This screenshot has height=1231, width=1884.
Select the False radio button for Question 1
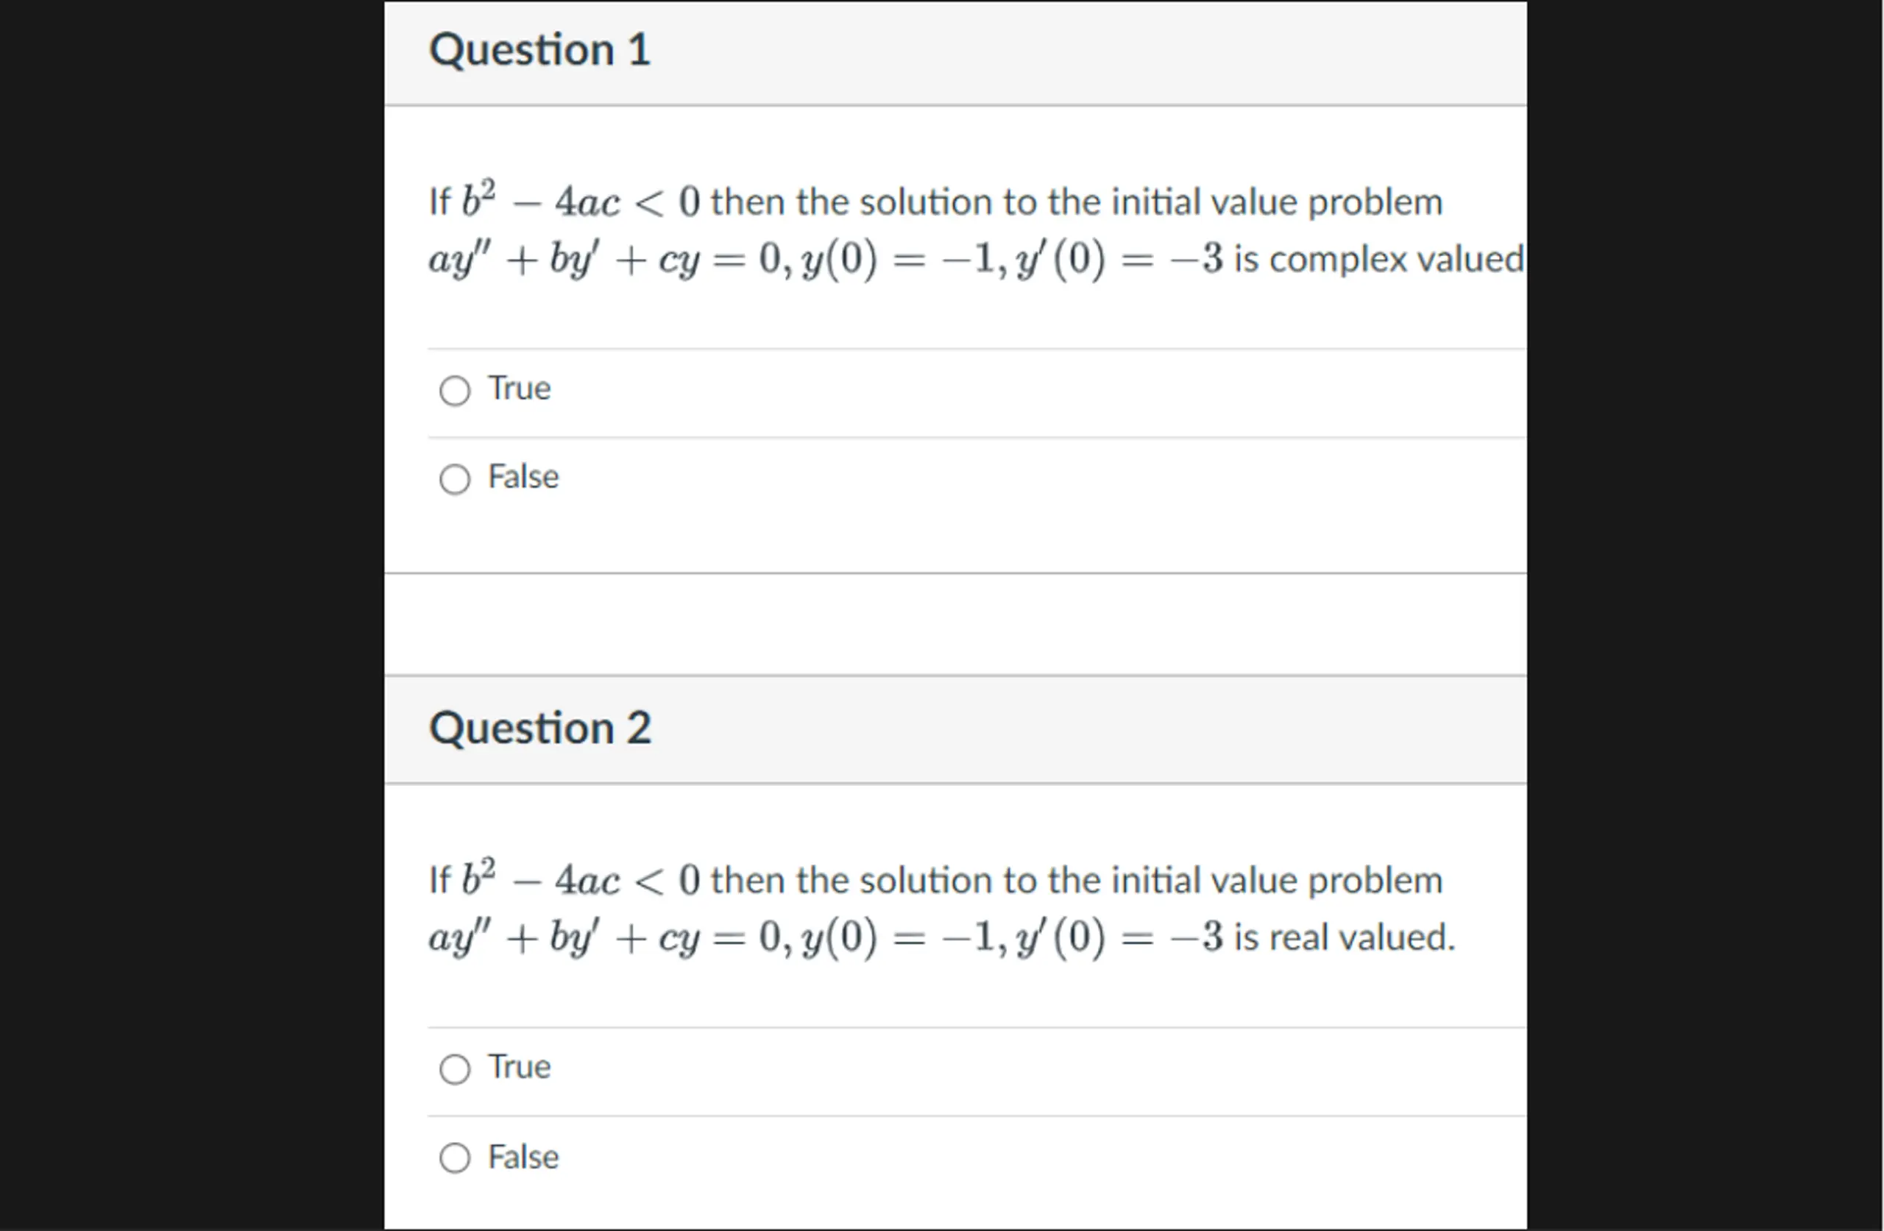454,479
